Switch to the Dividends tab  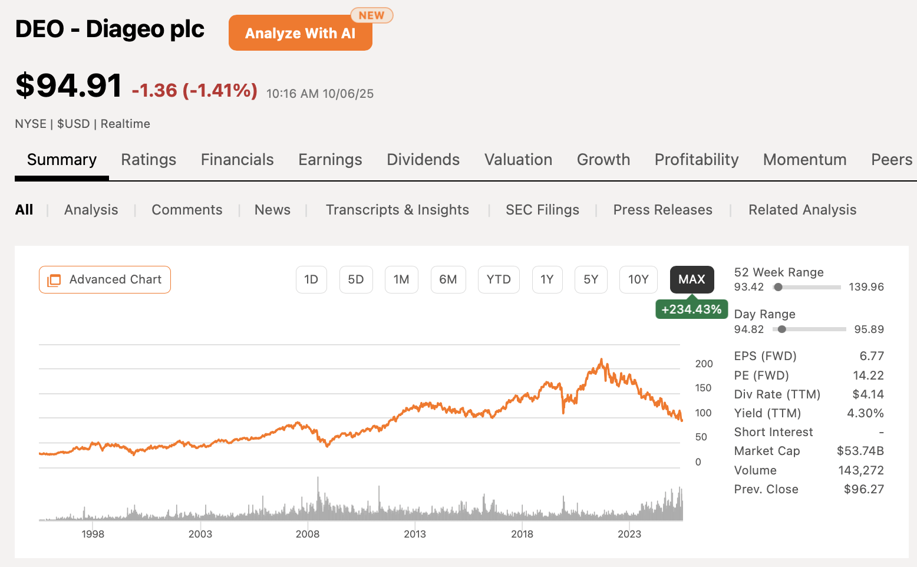[423, 159]
